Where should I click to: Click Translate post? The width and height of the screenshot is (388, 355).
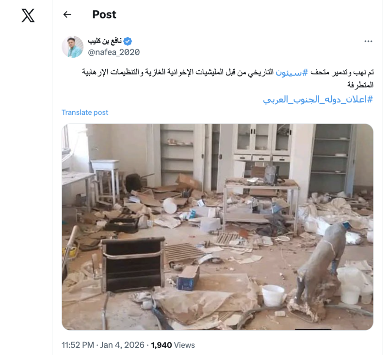(x=85, y=113)
